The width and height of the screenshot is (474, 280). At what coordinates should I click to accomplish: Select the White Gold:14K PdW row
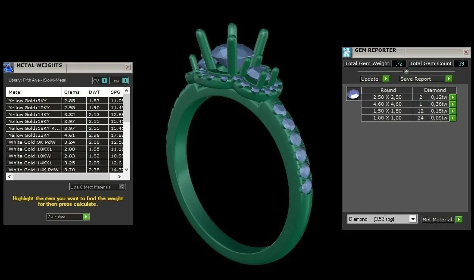tap(64, 170)
